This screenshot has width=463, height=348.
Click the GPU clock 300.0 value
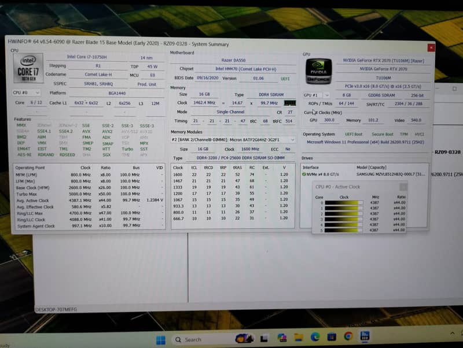(329, 120)
